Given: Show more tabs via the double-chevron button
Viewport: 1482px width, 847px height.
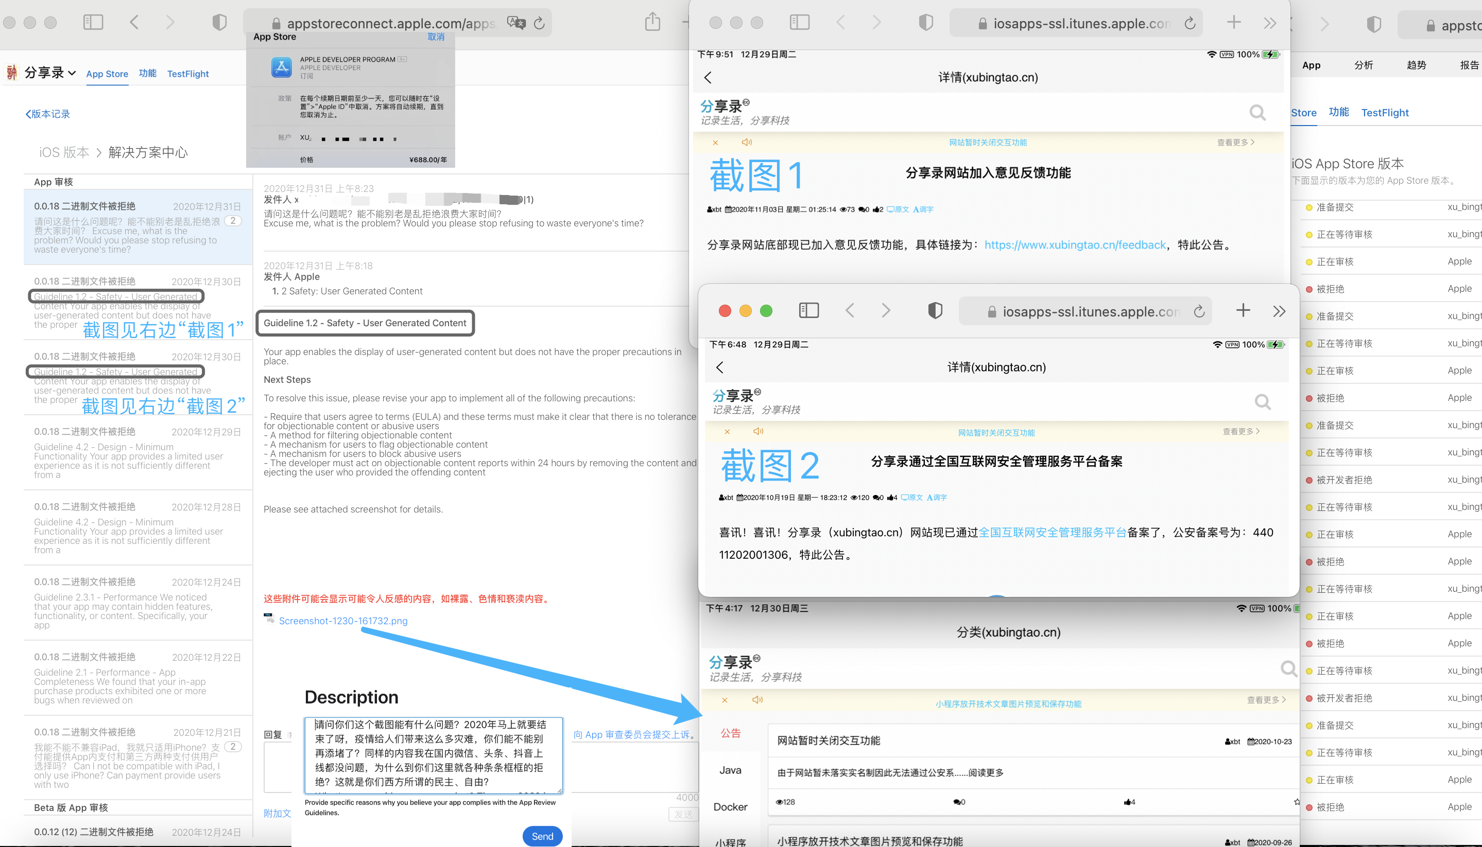Looking at the screenshot, I should point(1279,311).
